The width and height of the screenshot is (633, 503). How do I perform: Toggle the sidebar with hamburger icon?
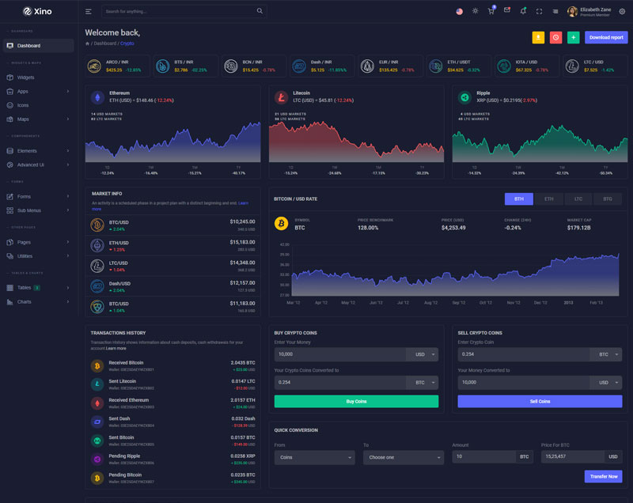[89, 12]
